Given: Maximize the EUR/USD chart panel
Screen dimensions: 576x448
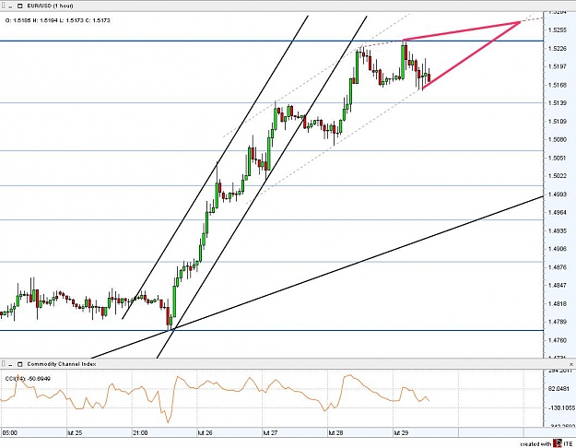Looking at the screenshot, I should pos(20,6).
